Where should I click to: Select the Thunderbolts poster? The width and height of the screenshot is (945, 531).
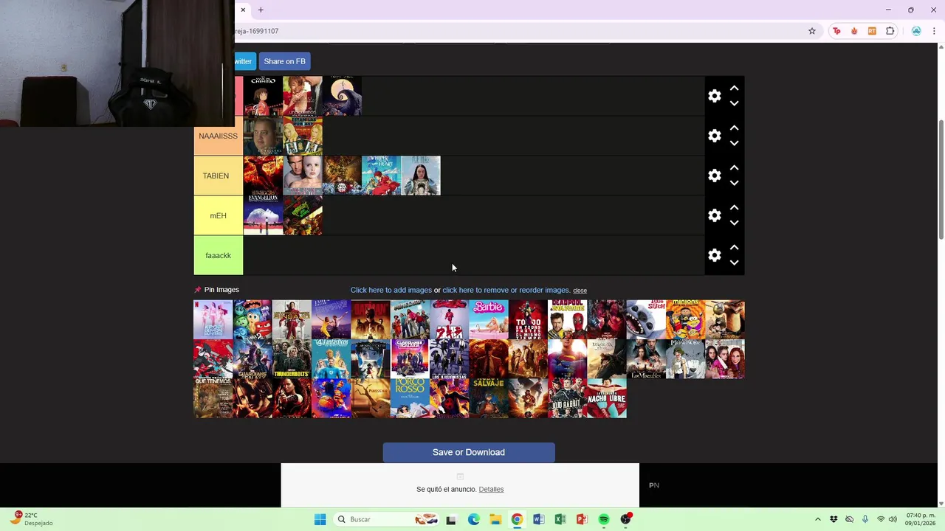292,359
